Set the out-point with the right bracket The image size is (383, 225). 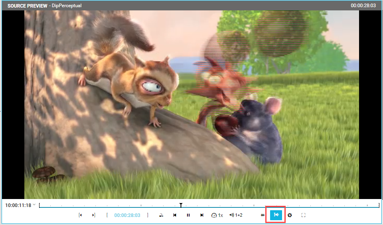pyautogui.click(x=148, y=215)
